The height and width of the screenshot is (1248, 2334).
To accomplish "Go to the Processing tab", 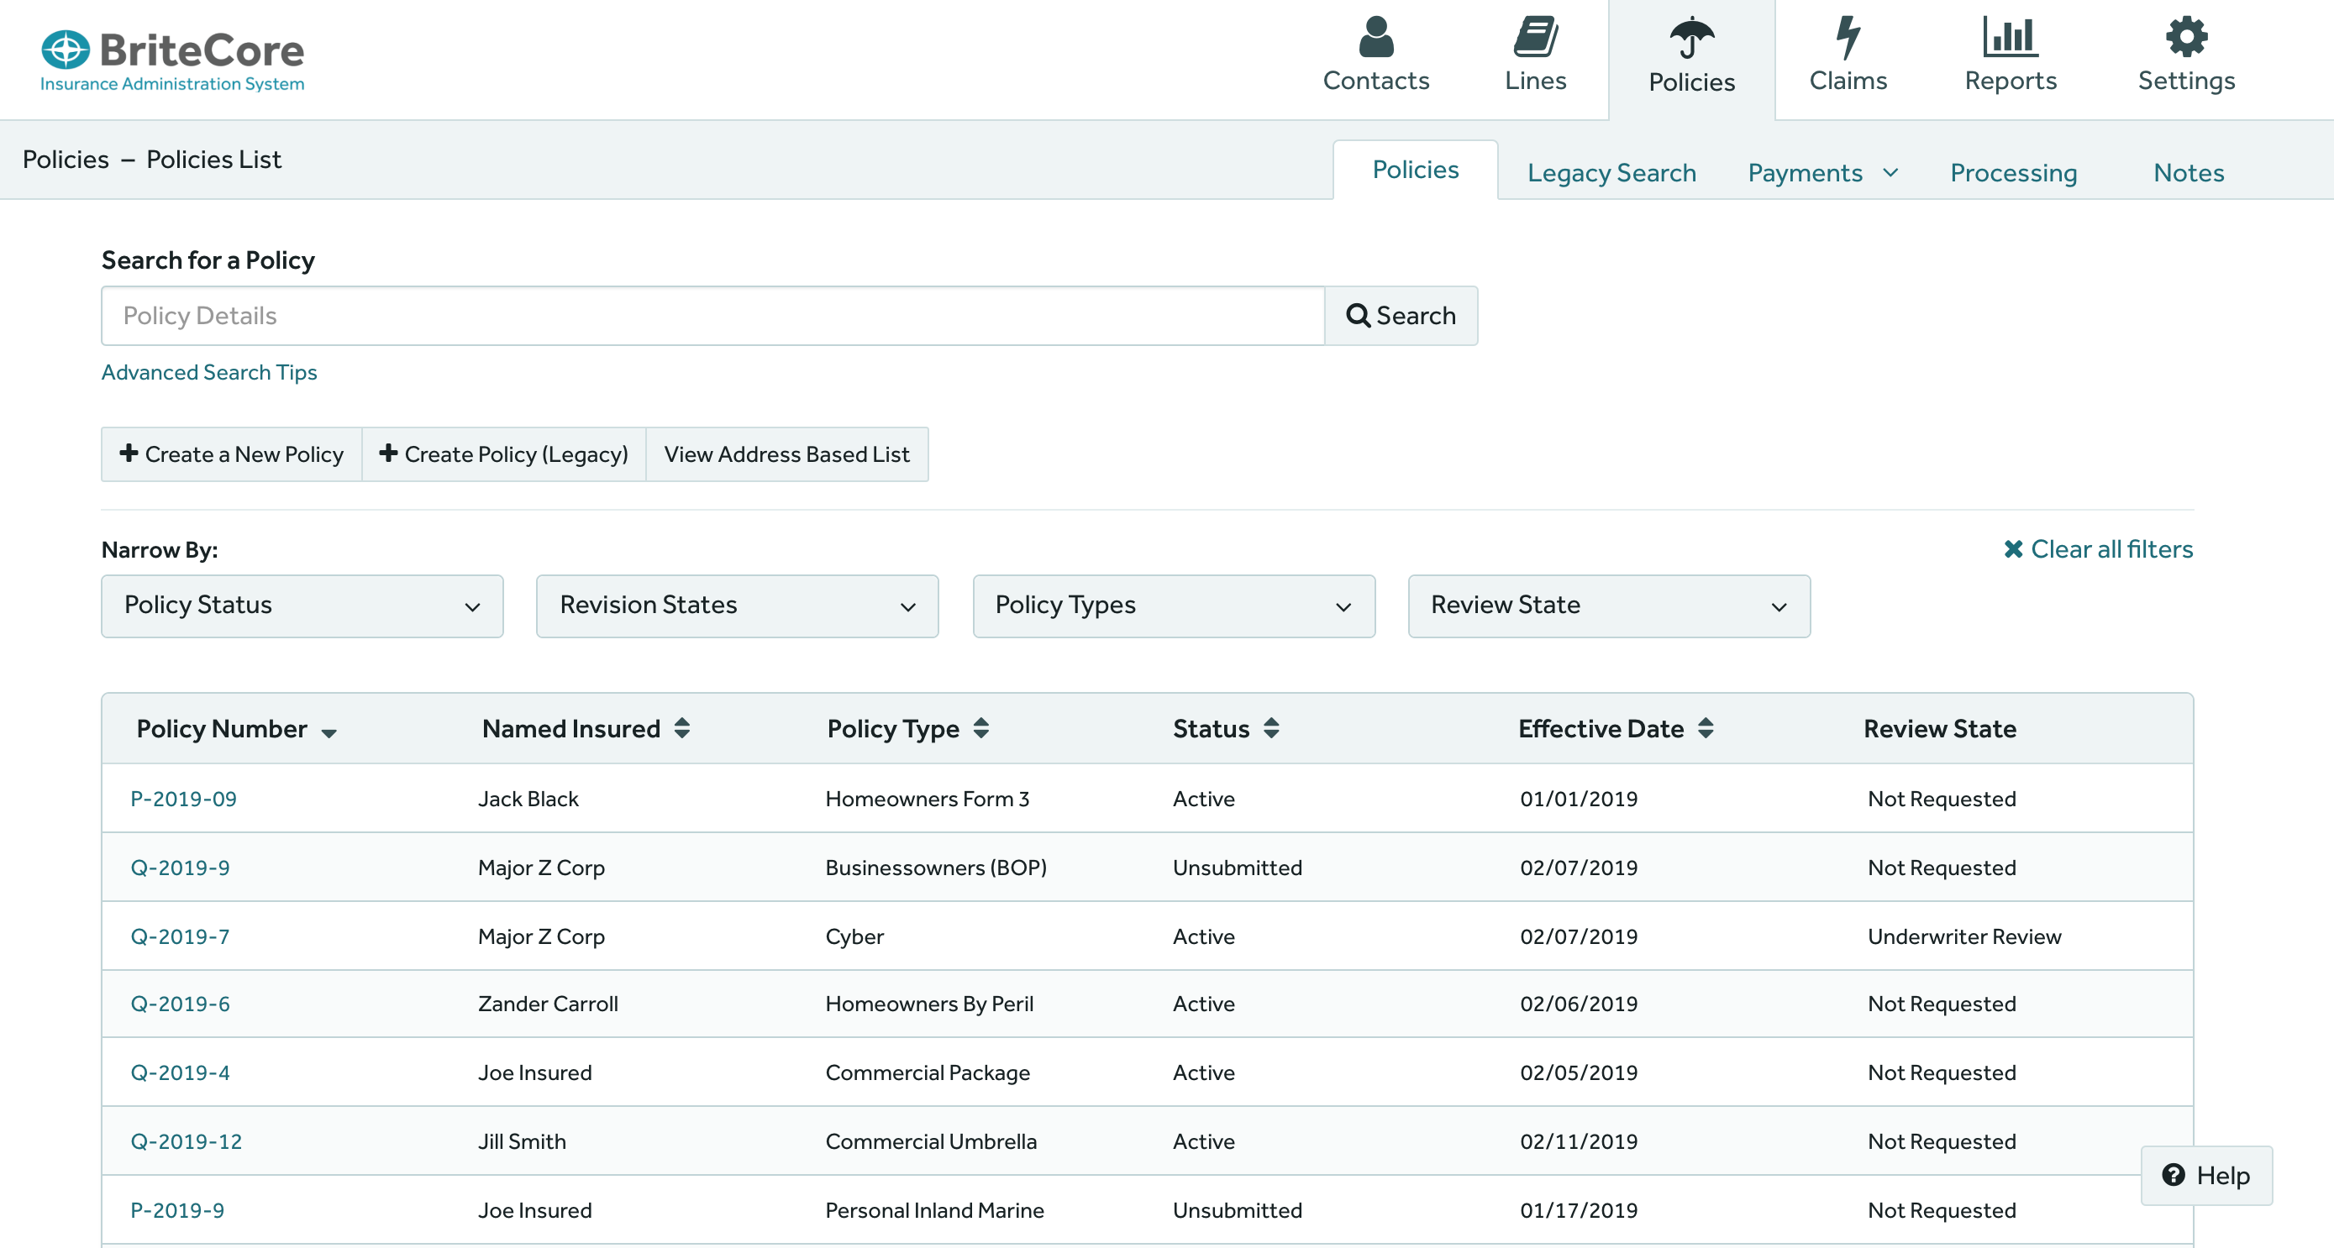I will (x=2012, y=172).
